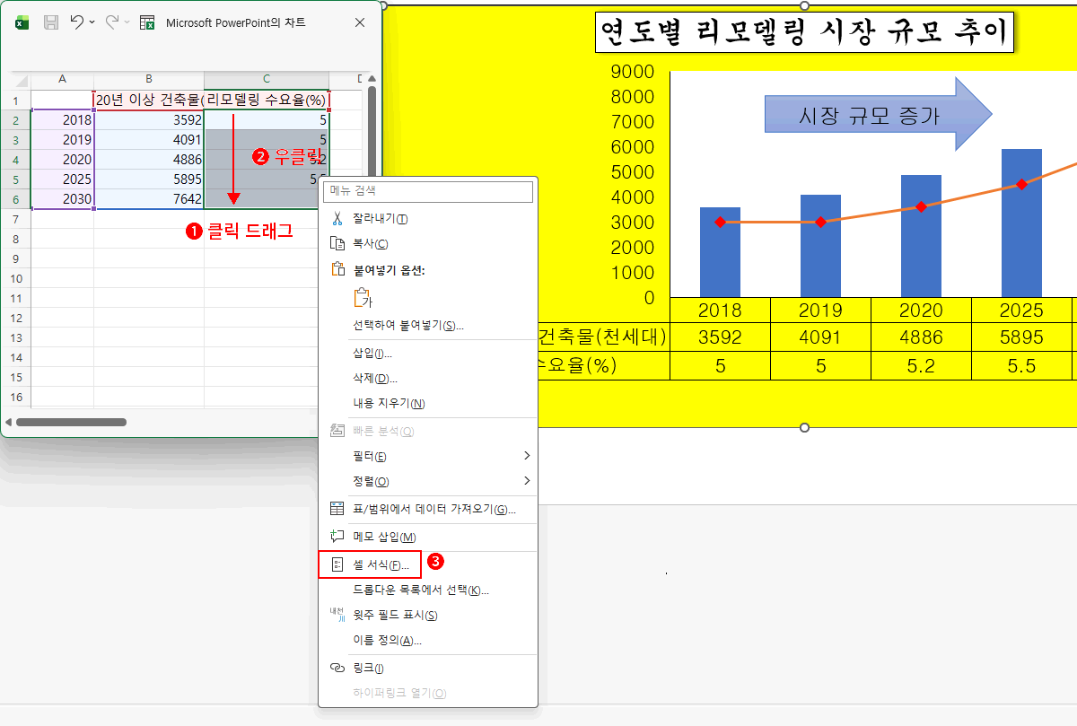Image resolution: width=1077 pixels, height=726 pixels.
Task: Click the 복사 copy icon in the context menu
Action: click(337, 241)
